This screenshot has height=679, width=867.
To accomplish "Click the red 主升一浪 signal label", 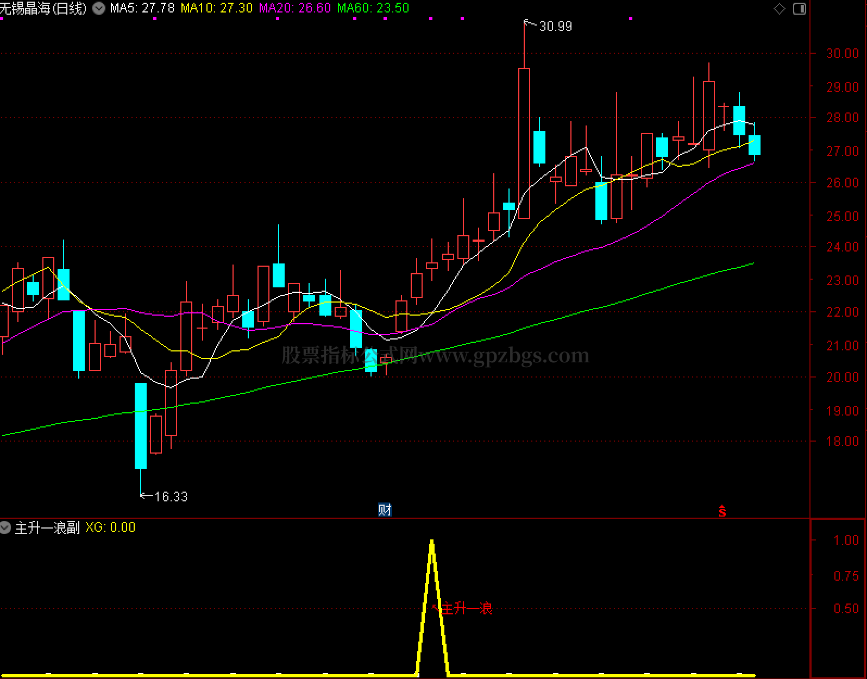I will 466,608.
